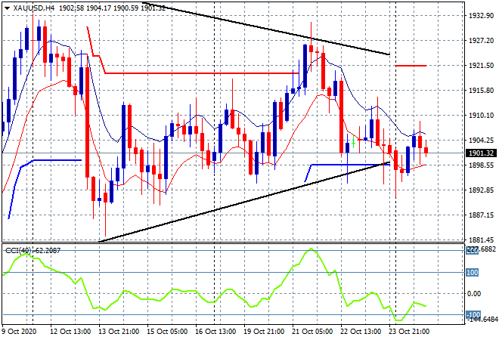
Task: Click the 1892.85 price axis label
Action: [x=481, y=190]
